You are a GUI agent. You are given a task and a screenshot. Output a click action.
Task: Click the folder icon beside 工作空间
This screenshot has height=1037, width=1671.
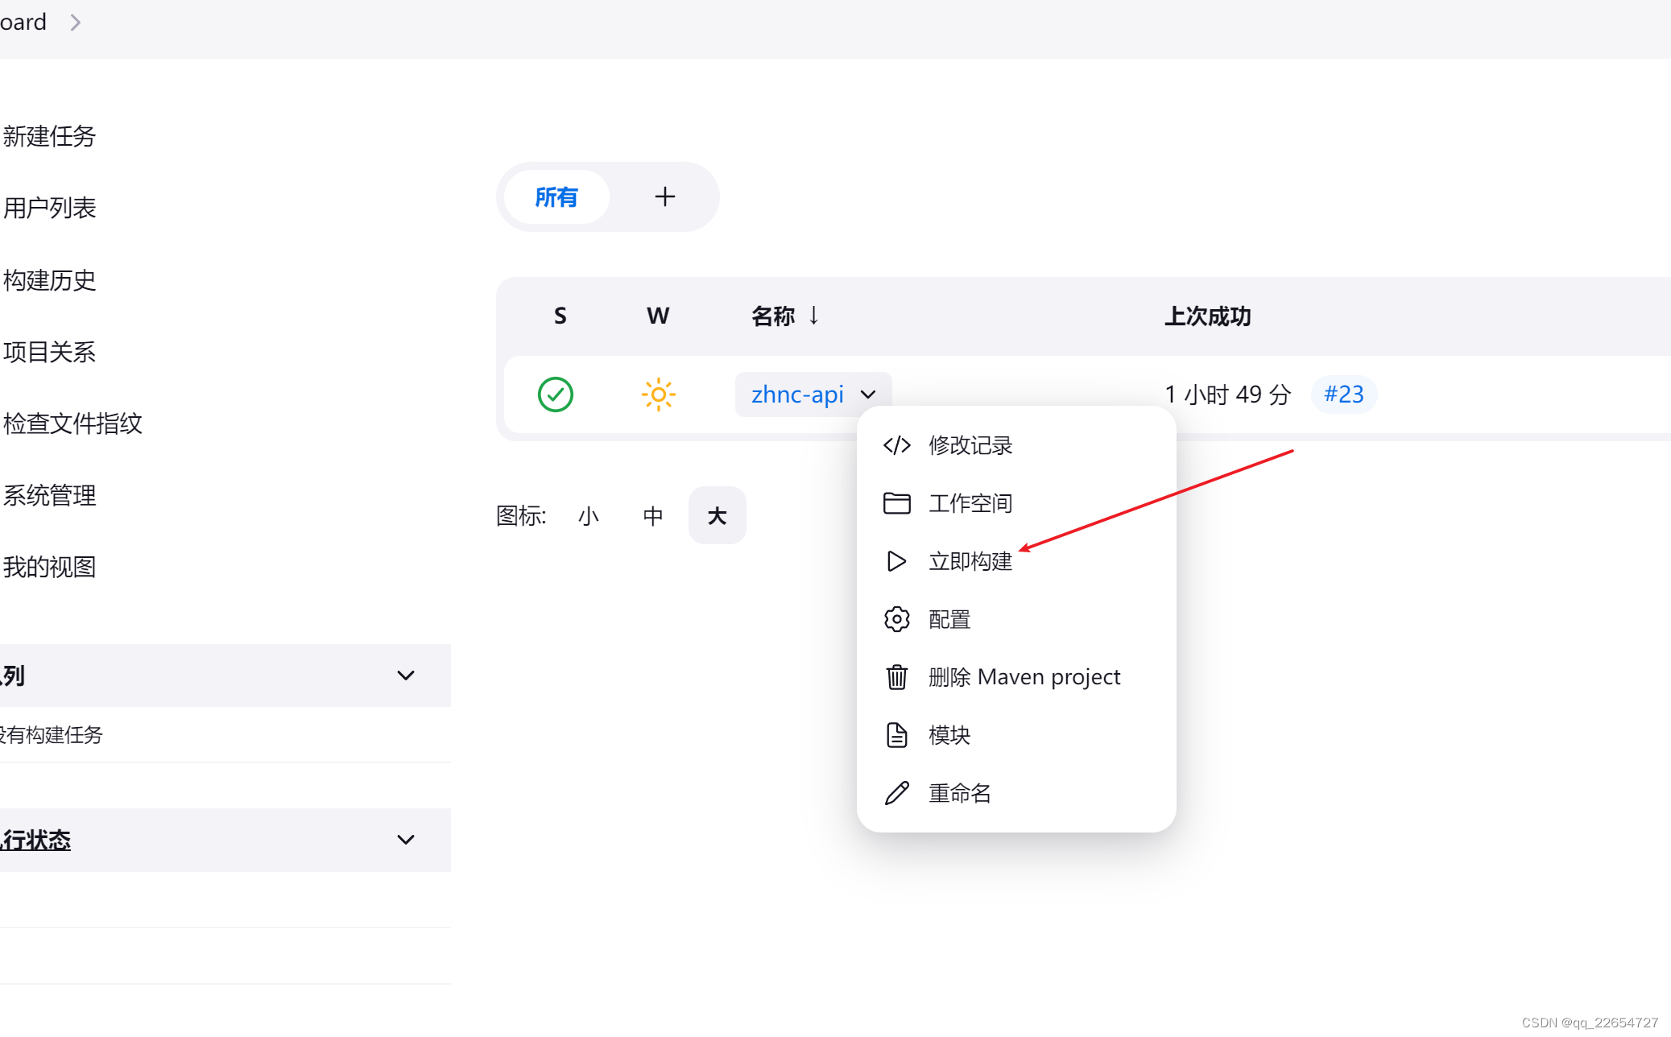[x=896, y=503]
